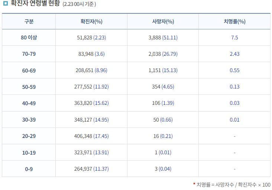Click confirmed cases cell '208,651 (8.96)'
The image size is (272, 190).
pyautogui.click(x=91, y=70)
